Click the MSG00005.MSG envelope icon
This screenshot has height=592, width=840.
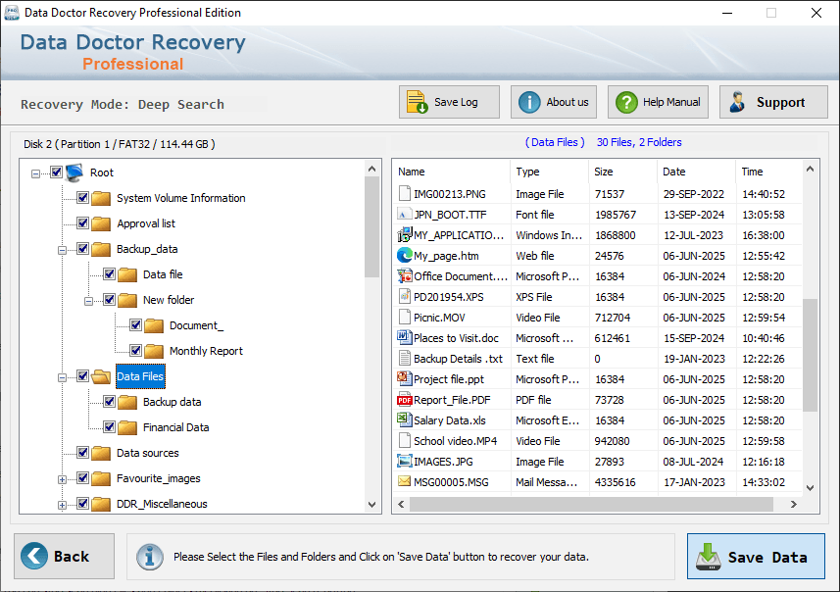click(x=405, y=481)
